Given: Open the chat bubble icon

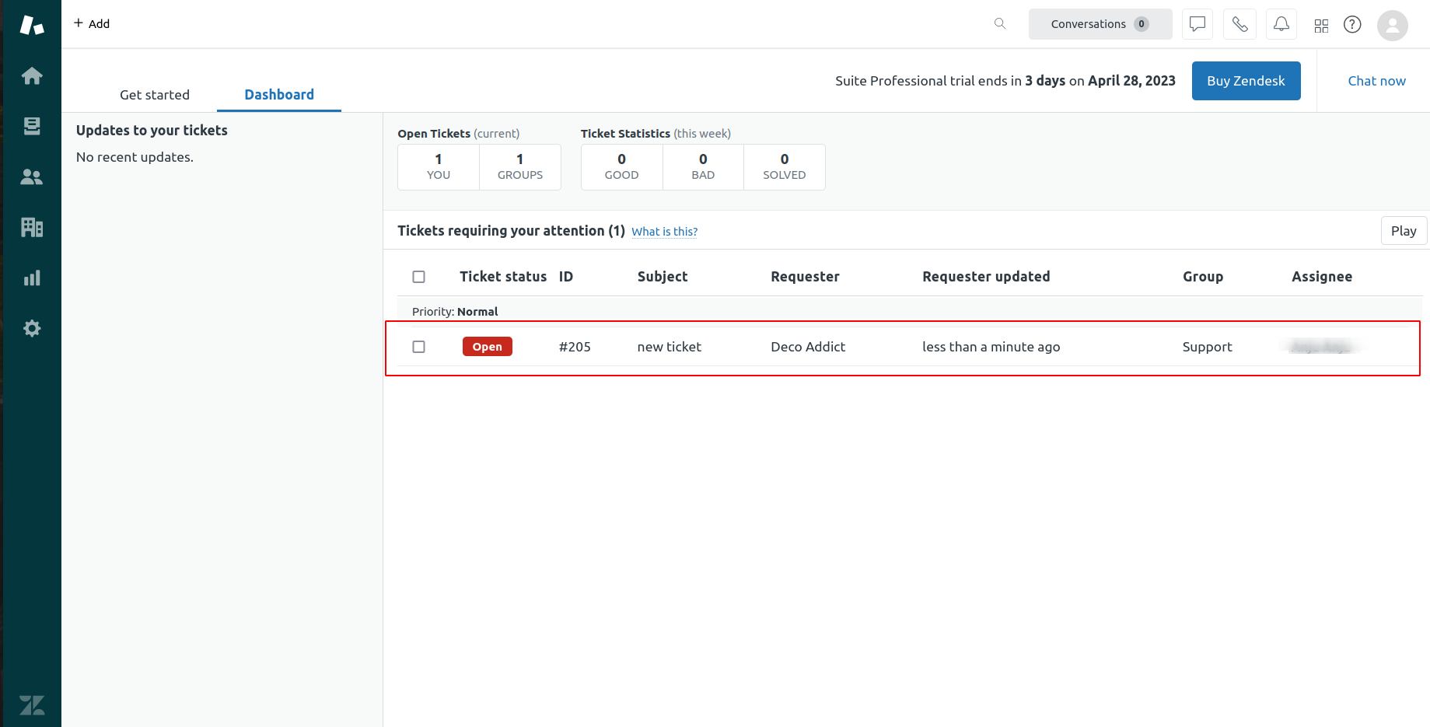Looking at the screenshot, I should coord(1197,24).
